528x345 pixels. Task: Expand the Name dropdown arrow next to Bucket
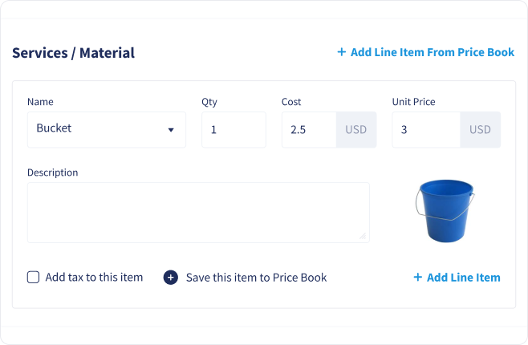(x=171, y=130)
